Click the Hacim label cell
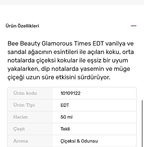144x147 pixels. pyautogui.click(x=30, y=117)
